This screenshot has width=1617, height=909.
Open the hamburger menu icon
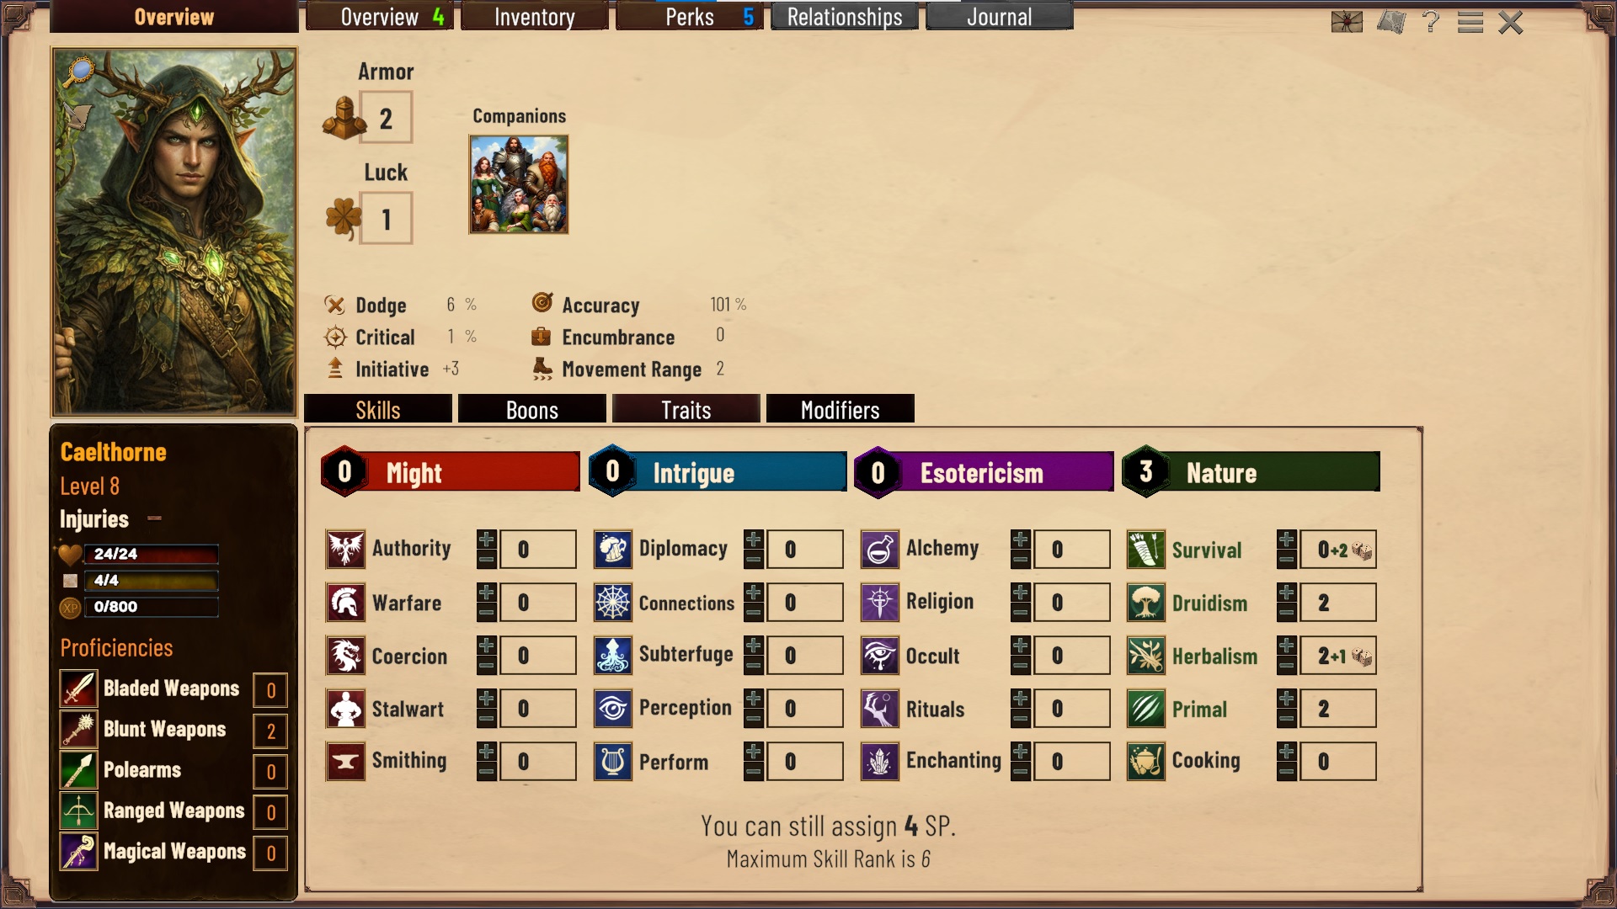1470,22
